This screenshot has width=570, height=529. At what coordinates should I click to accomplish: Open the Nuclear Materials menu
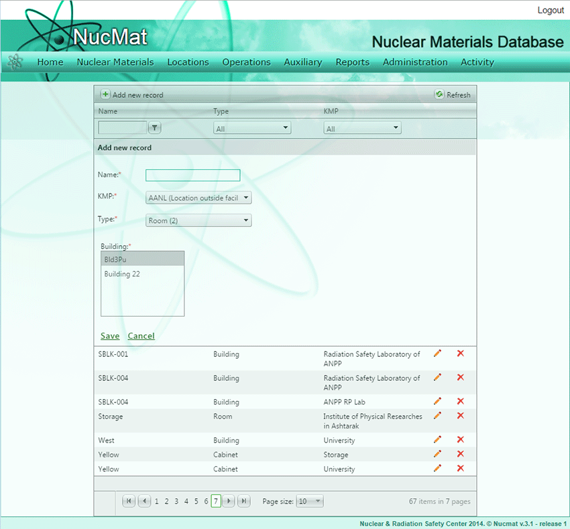[115, 62]
